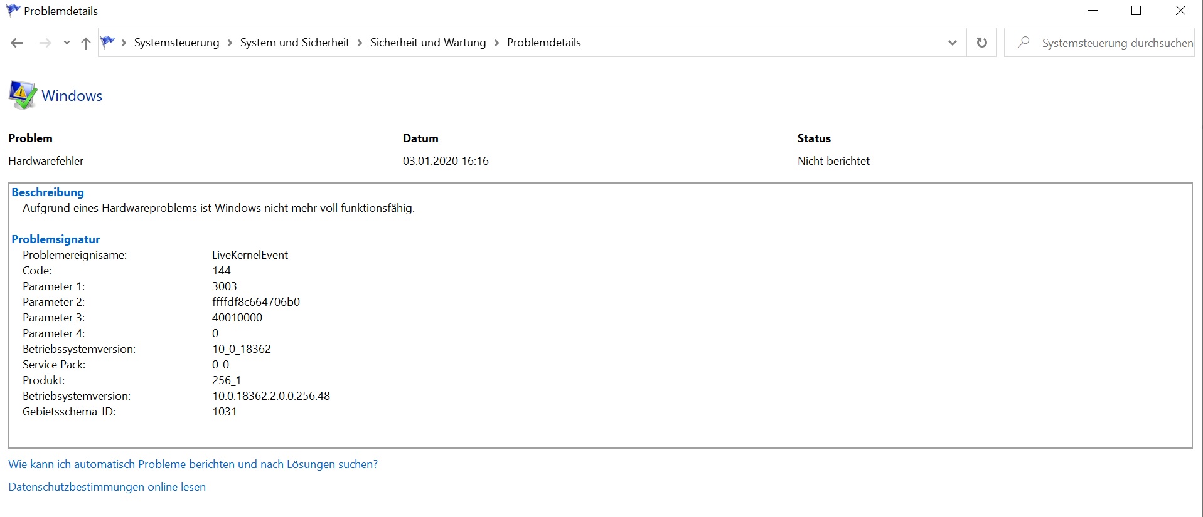Select value 10.0.18362.2.0.0.256.48

coord(271,396)
